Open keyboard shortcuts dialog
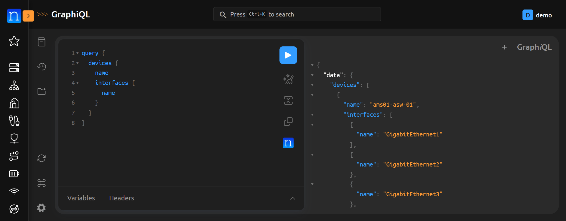The height and width of the screenshot is (221, 566). 42,183
